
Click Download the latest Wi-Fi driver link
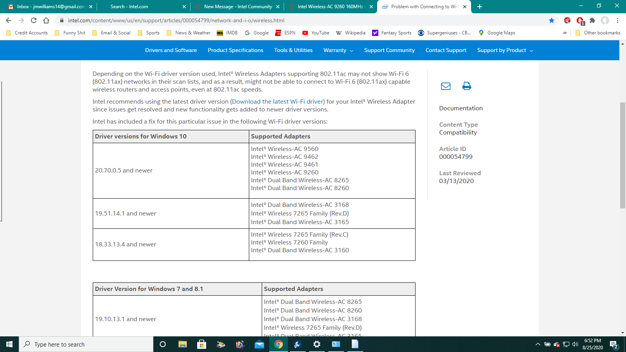click(277, 102)
